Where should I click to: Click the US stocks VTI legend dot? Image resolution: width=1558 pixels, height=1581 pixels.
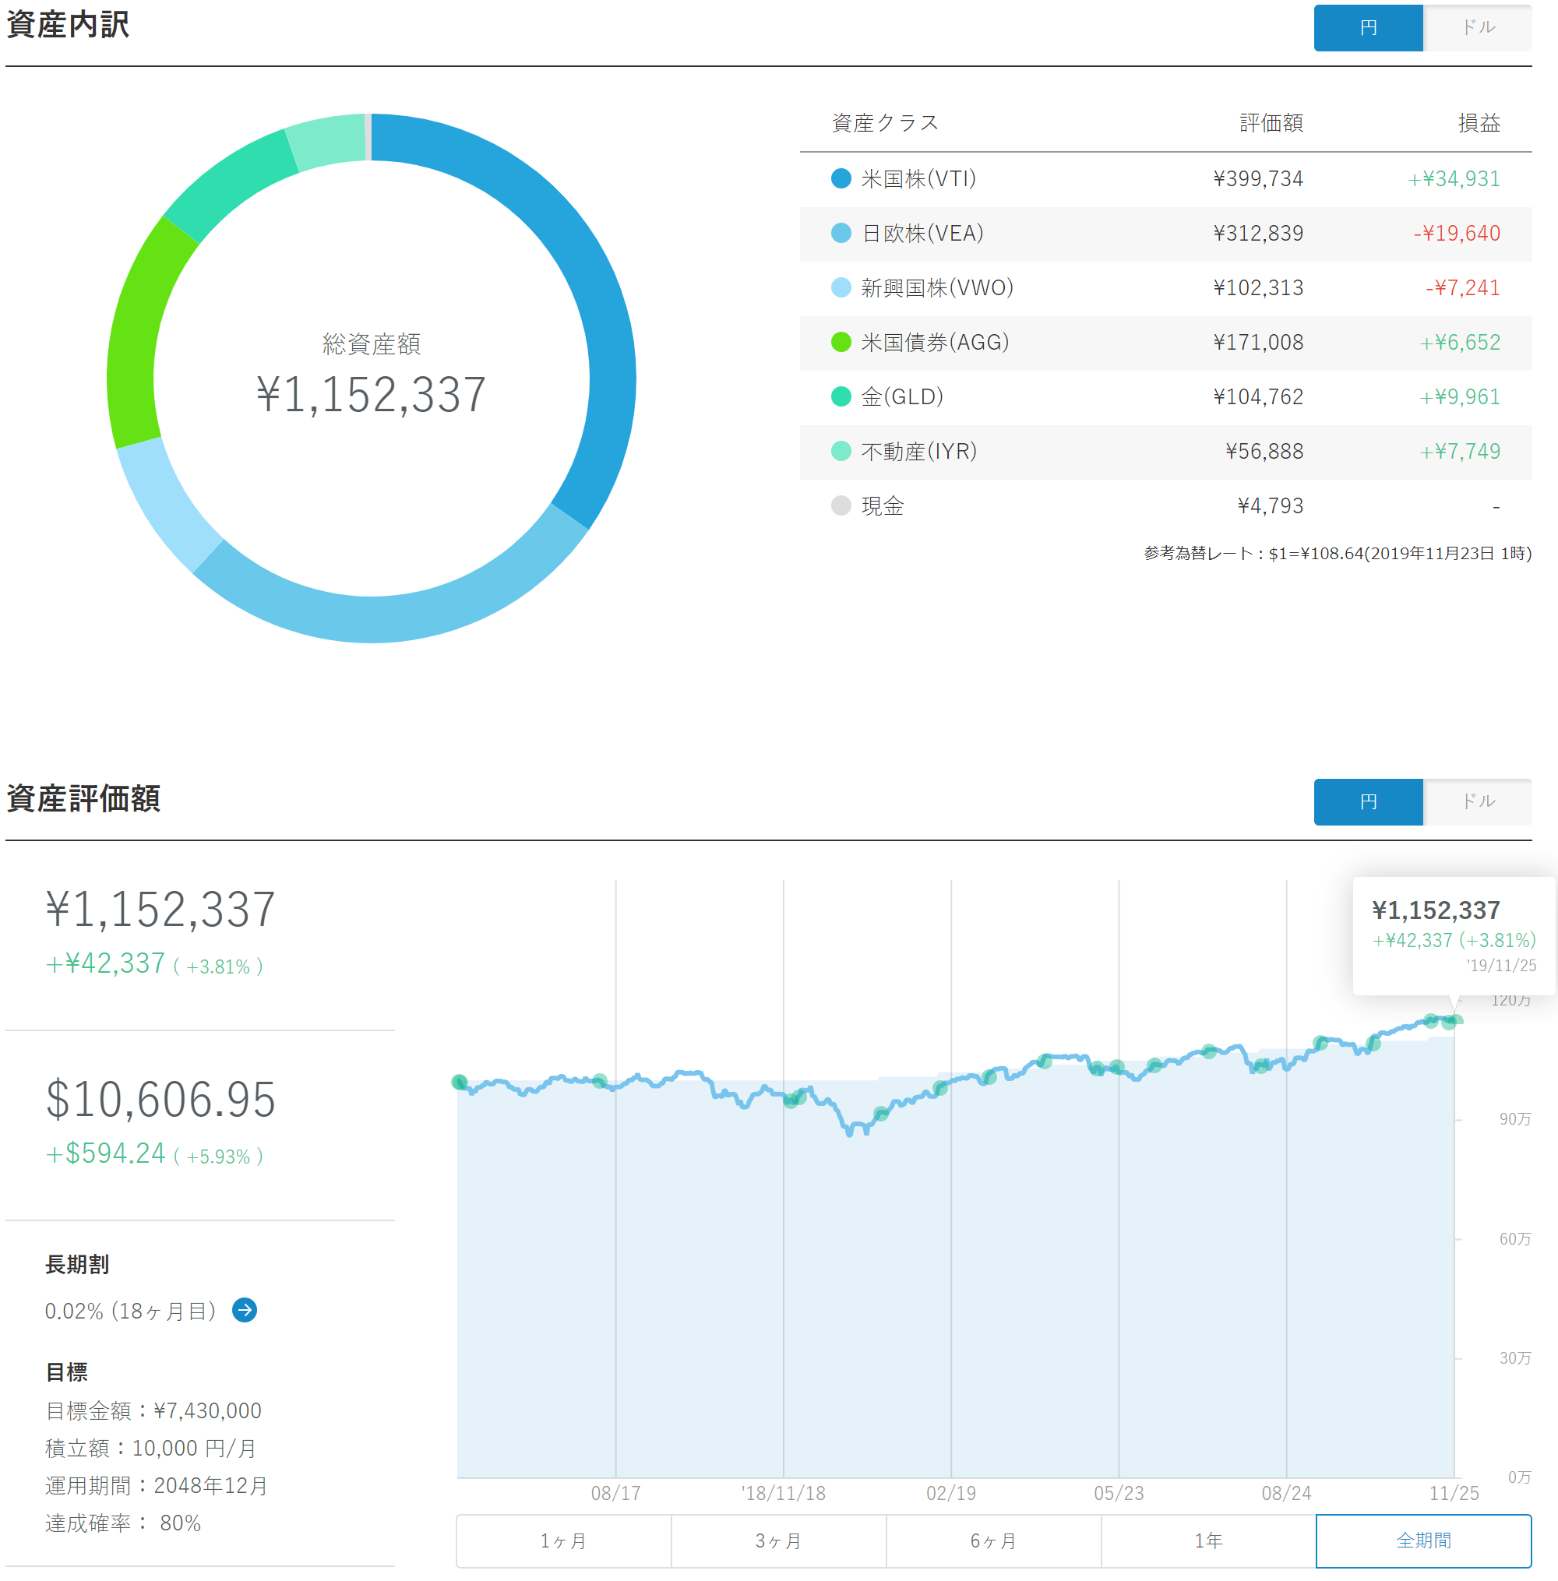841,178
